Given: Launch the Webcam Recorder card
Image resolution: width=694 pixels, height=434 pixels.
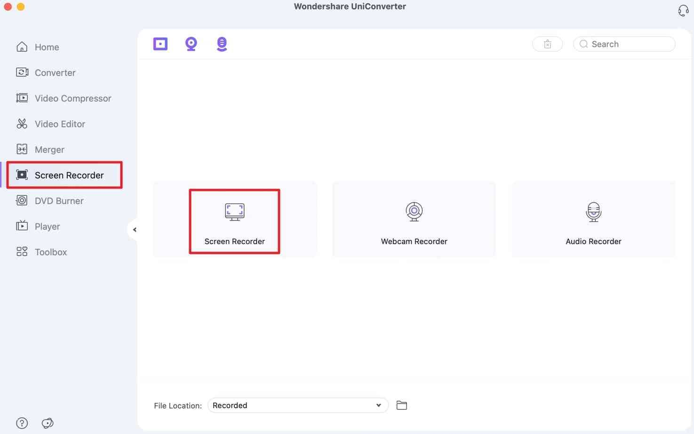Looking at the screenshot, I should pos(414,219).
